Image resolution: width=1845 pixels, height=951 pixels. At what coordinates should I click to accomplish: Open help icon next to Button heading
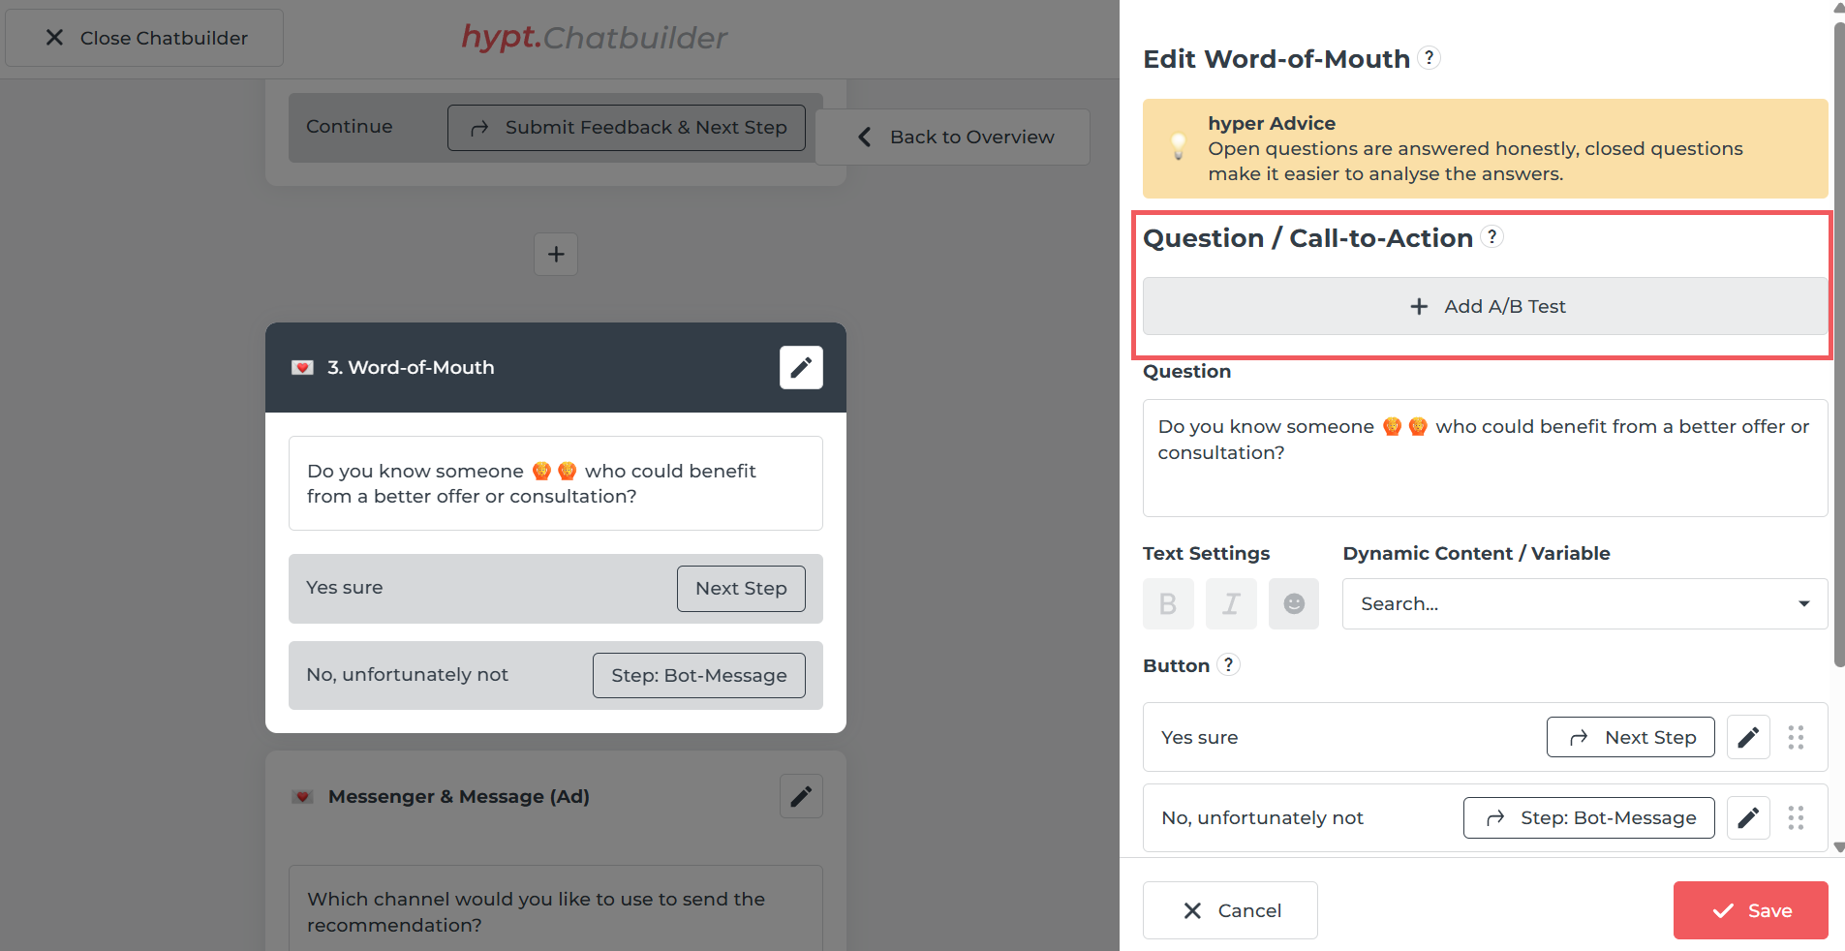(x=1228, y=664)
